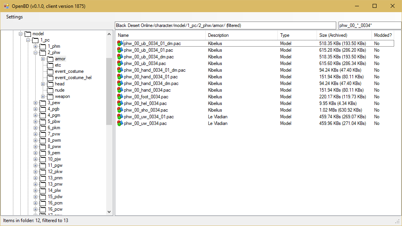Viewport: 402px width, 226px height.
Task: Click icon for phw_00_foot_0034.pac file
Action: (120, 97)
